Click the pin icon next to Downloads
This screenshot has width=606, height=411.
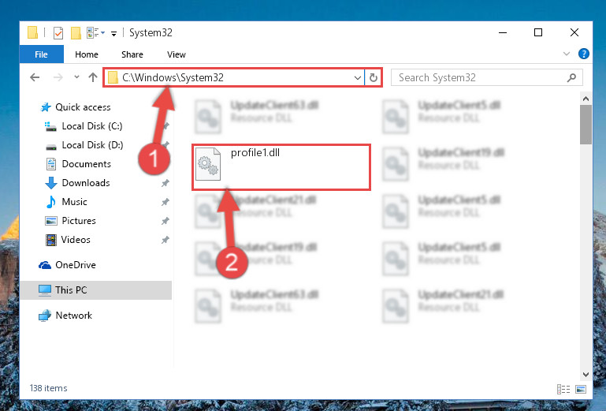click(165, 183)
